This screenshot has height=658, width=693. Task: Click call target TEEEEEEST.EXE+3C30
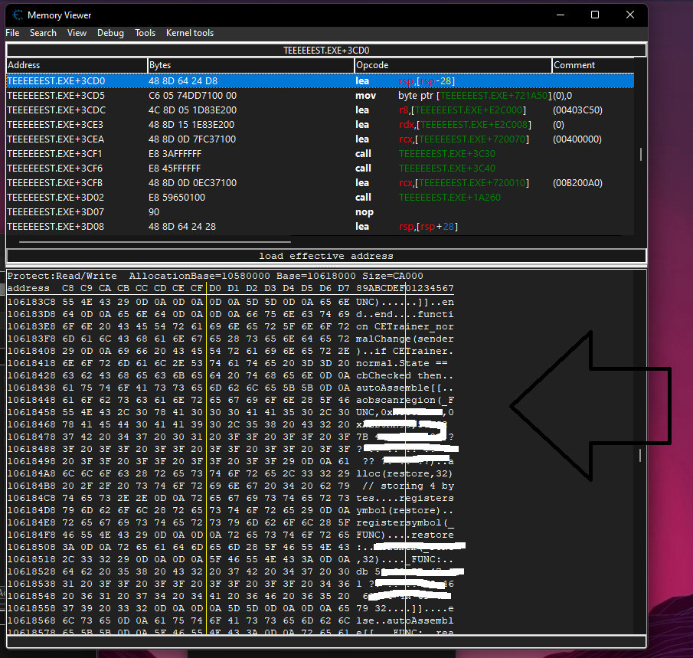[447, 154]
